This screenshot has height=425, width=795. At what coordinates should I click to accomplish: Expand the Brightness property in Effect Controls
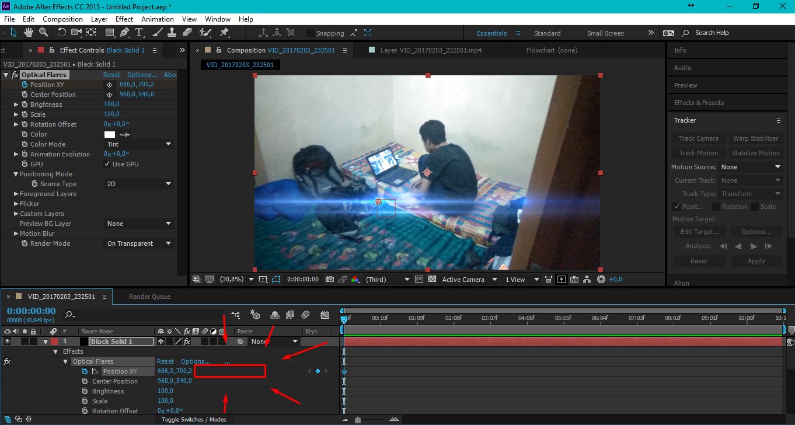[x=16, y=104]
